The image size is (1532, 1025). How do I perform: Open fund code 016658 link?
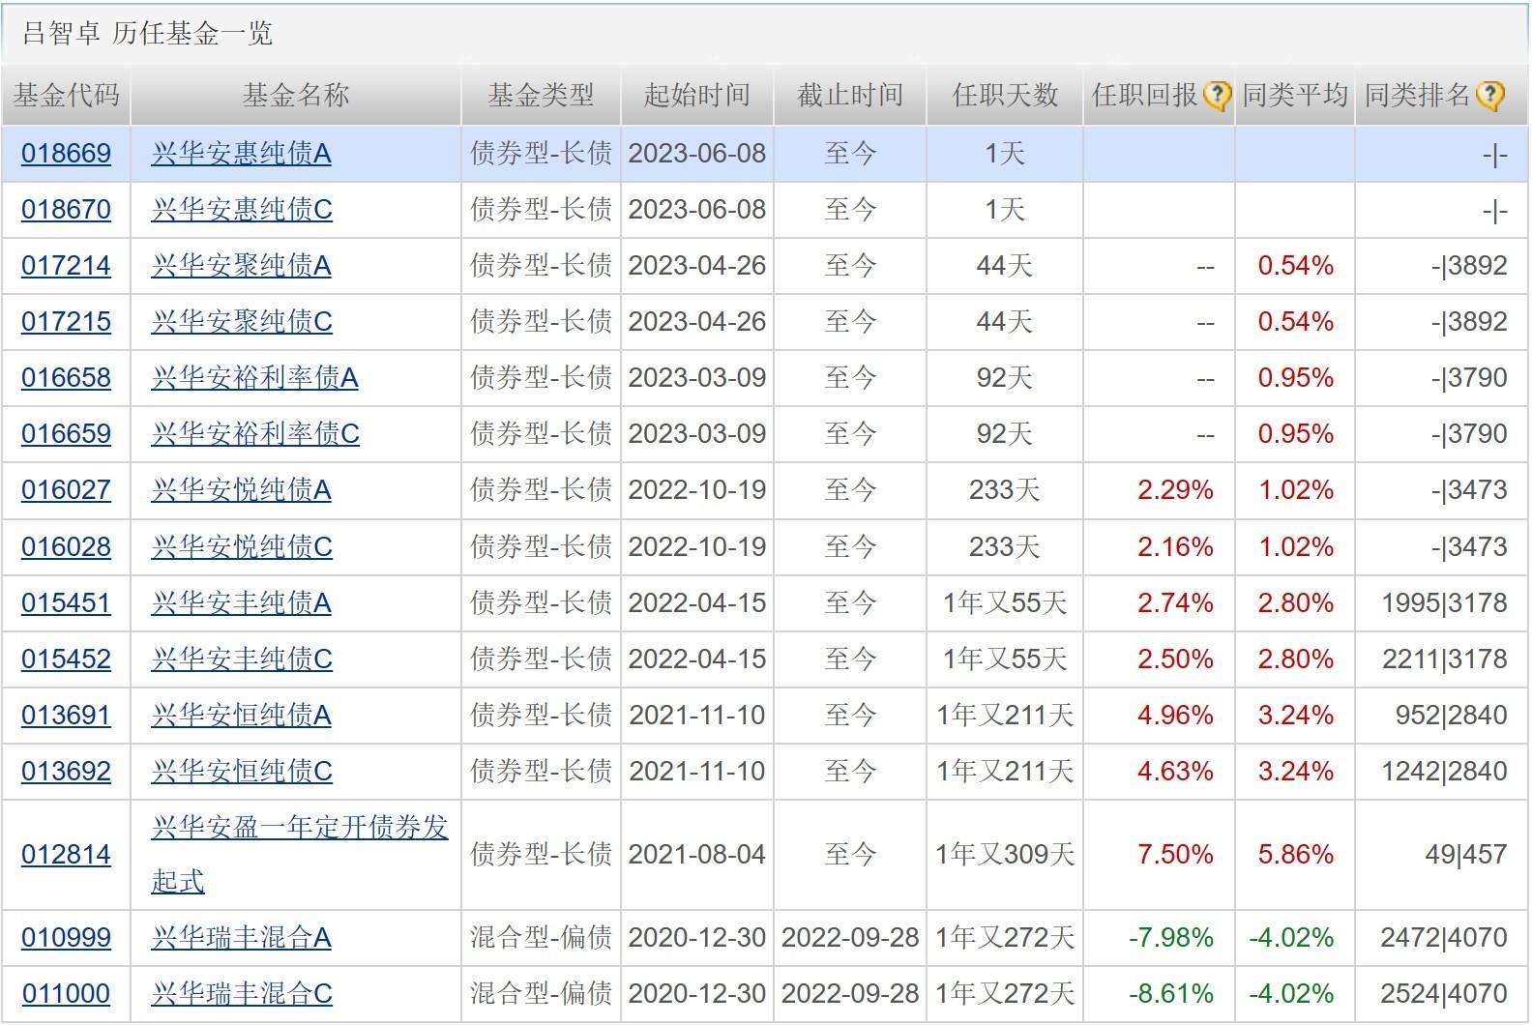66,378
